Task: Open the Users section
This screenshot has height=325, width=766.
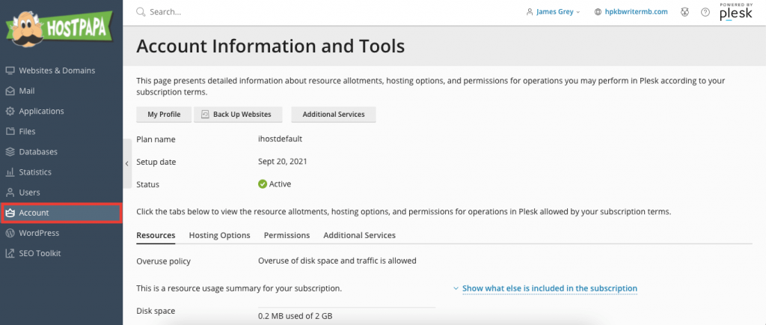Action: (x=23, y=192)
